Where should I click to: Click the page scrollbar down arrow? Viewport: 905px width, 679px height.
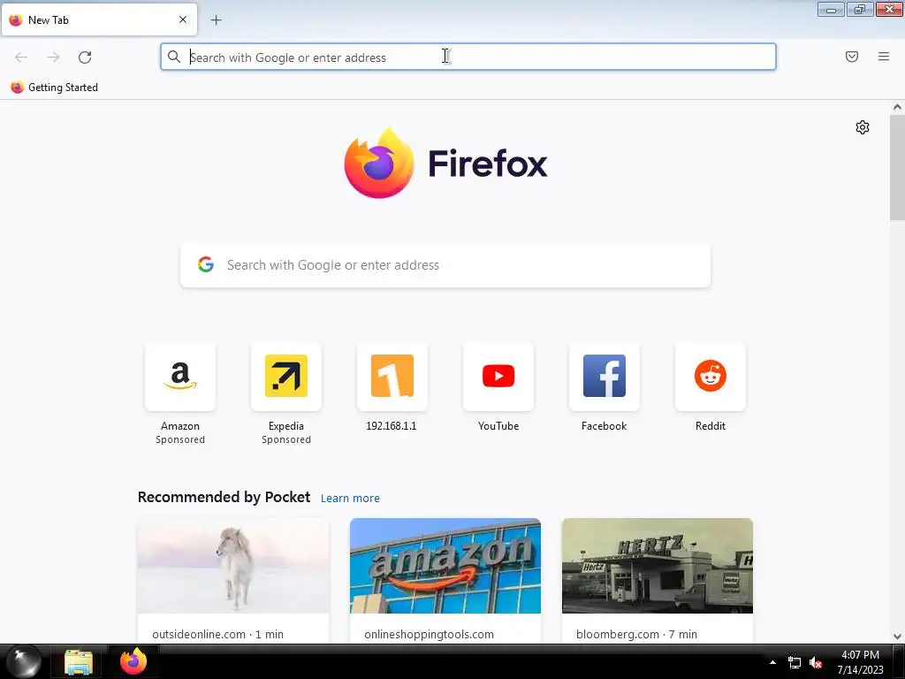(897, 637)
